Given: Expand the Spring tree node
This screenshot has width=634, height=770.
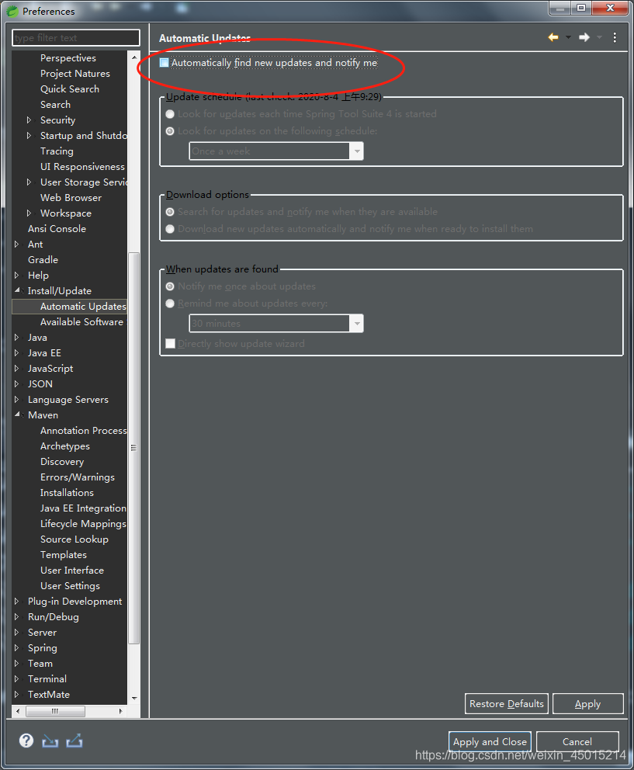Looking at the screenshot, I should click(17, 647).
